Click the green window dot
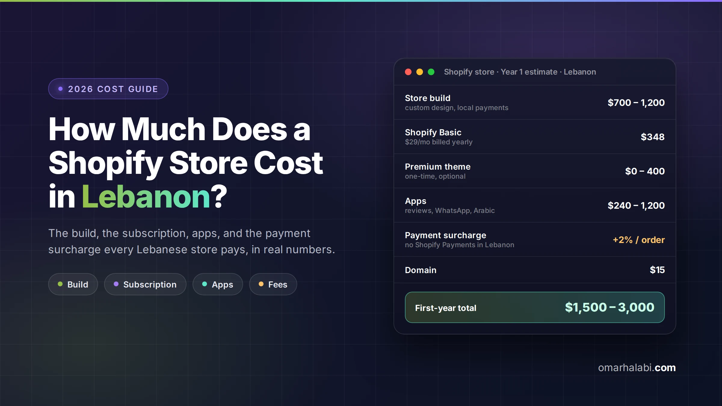The height and width of the screenshot is (406, 722). click(431, 72)
